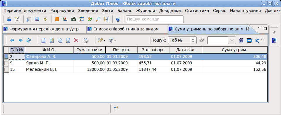Open the Журнали menu
Viewport: 281px width, 115px height.
tap(145, 11)
